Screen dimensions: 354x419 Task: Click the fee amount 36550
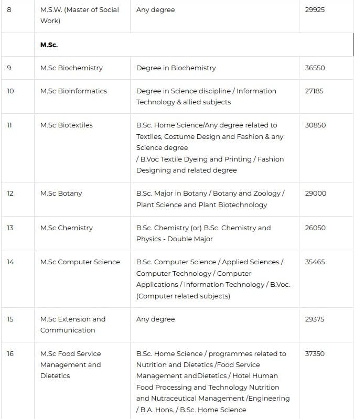[315, 68]
